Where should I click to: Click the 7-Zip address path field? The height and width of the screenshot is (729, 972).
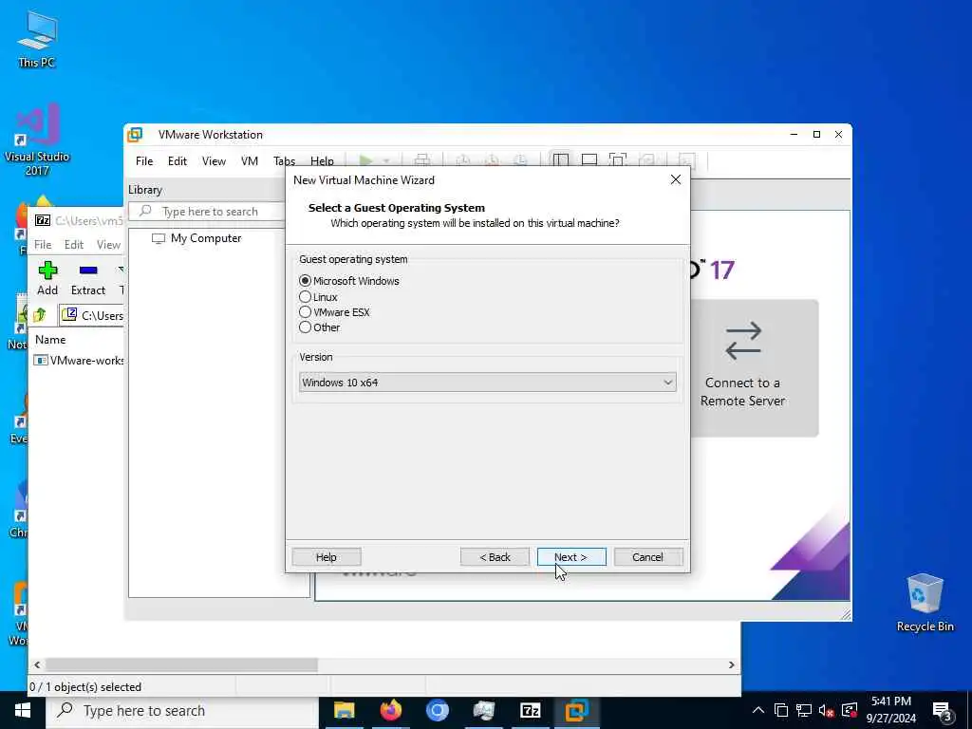(x=92, y=315)
